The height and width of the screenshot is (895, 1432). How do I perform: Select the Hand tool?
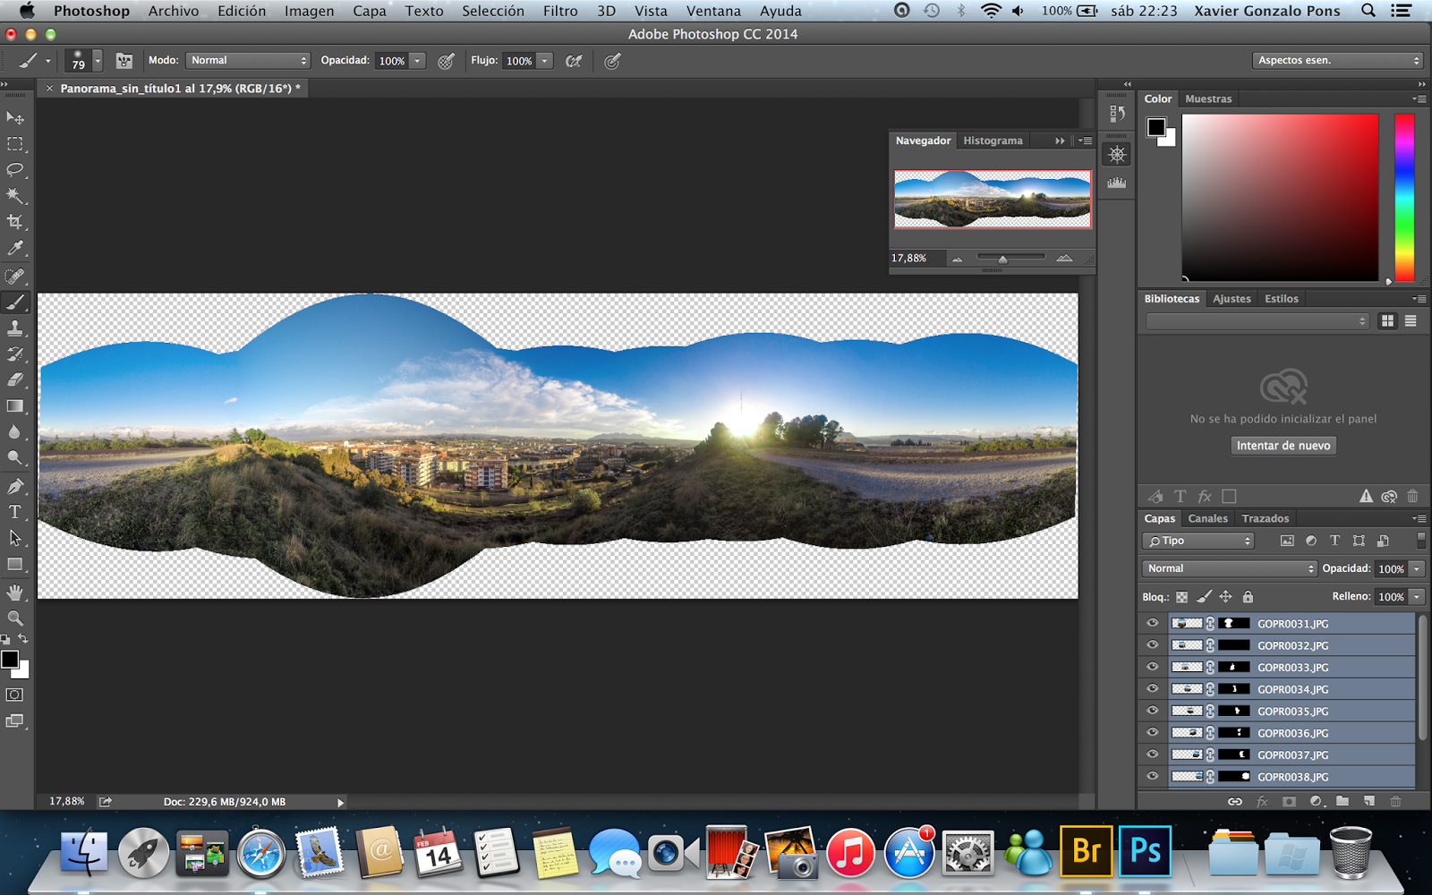(x=15, y=592)
